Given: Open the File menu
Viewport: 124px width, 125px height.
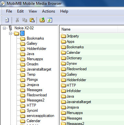Looking at the screenshot, I should pyautogui.click(x=9, y=11).
